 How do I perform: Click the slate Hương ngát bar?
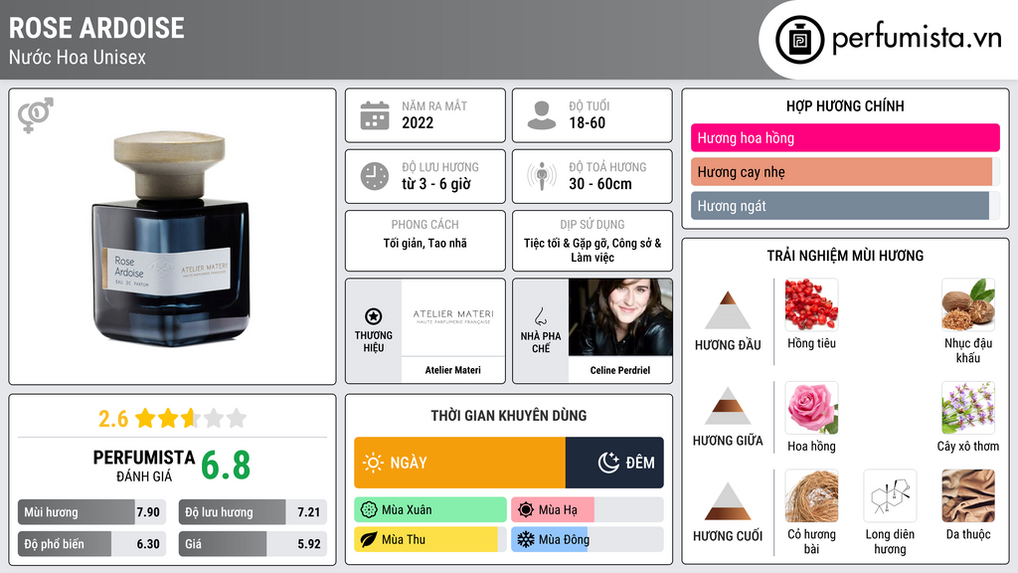845,205
